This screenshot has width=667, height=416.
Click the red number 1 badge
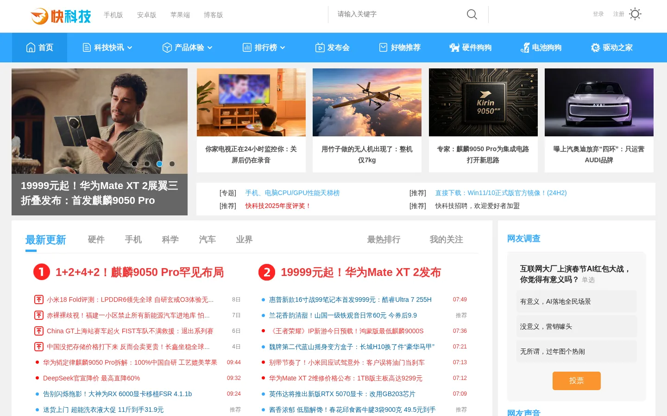[x=42, y=272]
